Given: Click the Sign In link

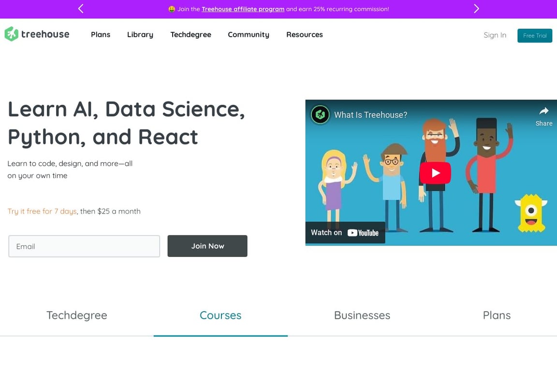Looking at the screenshot, I should coord(495,35).
